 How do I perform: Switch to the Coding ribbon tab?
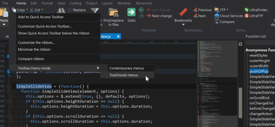point(75,3)
